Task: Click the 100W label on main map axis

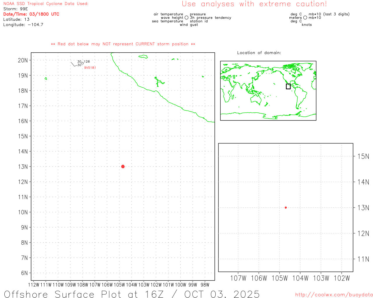Action: coord(180,285)
